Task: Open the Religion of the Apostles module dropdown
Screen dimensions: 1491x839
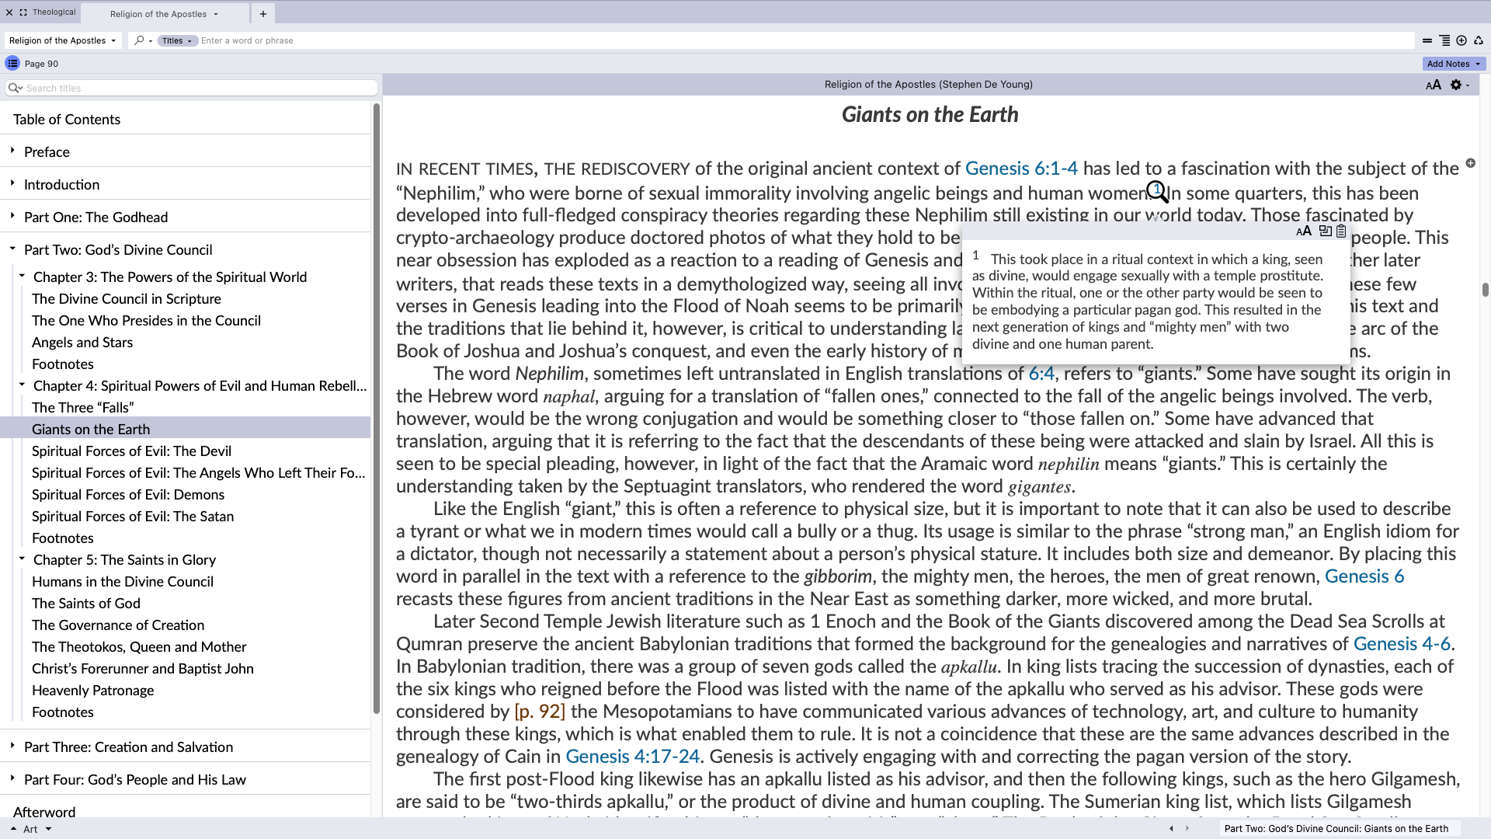Action: pos(63,40)
